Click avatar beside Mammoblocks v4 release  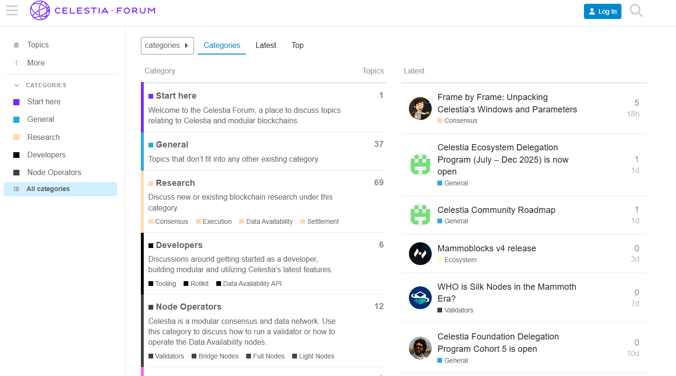pyautogui.click(x=420, y=254)
